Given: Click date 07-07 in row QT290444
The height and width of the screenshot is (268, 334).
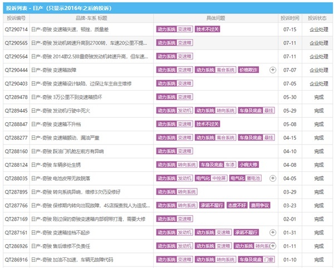Looking at the screenshot, I should tap(289, 70).
